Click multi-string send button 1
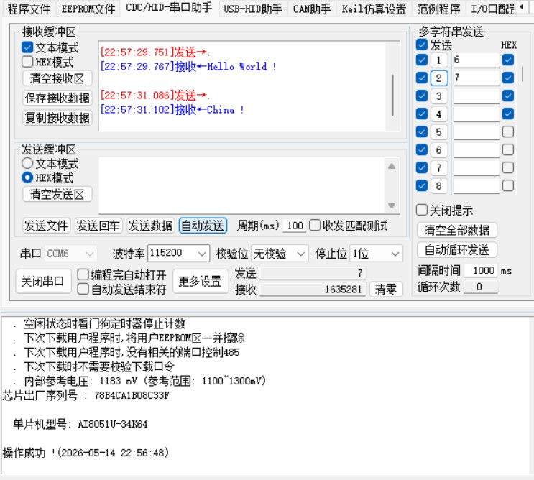The height and width of the screenshot is (480, 534). pos(438,60)
